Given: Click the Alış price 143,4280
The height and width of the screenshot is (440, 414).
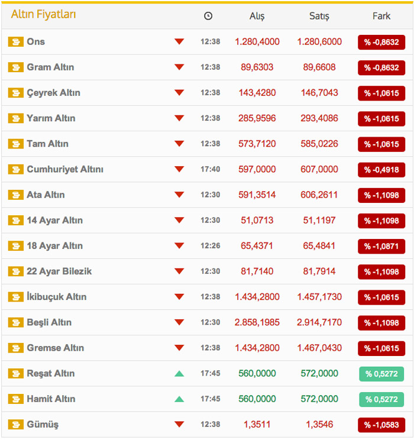Looking at the screenshot, I should coord(257,93).
